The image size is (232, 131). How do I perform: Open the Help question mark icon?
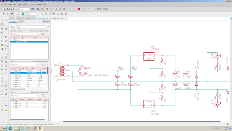(90, 9)
